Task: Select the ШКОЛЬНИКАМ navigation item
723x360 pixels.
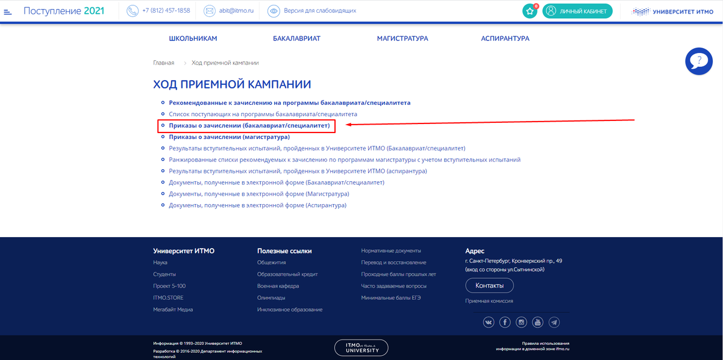Action: (x=193, y=38)
